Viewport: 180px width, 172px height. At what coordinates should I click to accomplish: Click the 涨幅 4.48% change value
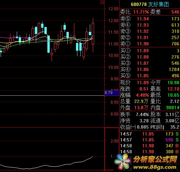click(142, 95)
